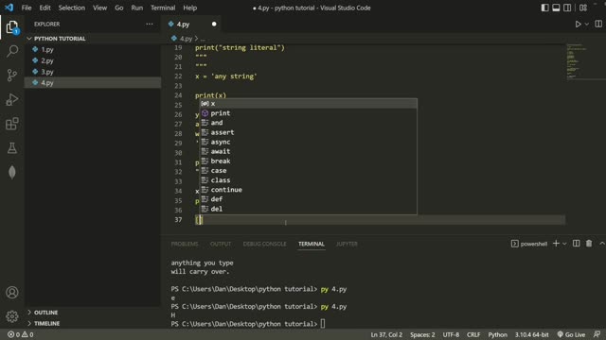Viewport: 606px width, 340px height.
Task: Switch to the OUTPUT tab
Action: (221, 244)
